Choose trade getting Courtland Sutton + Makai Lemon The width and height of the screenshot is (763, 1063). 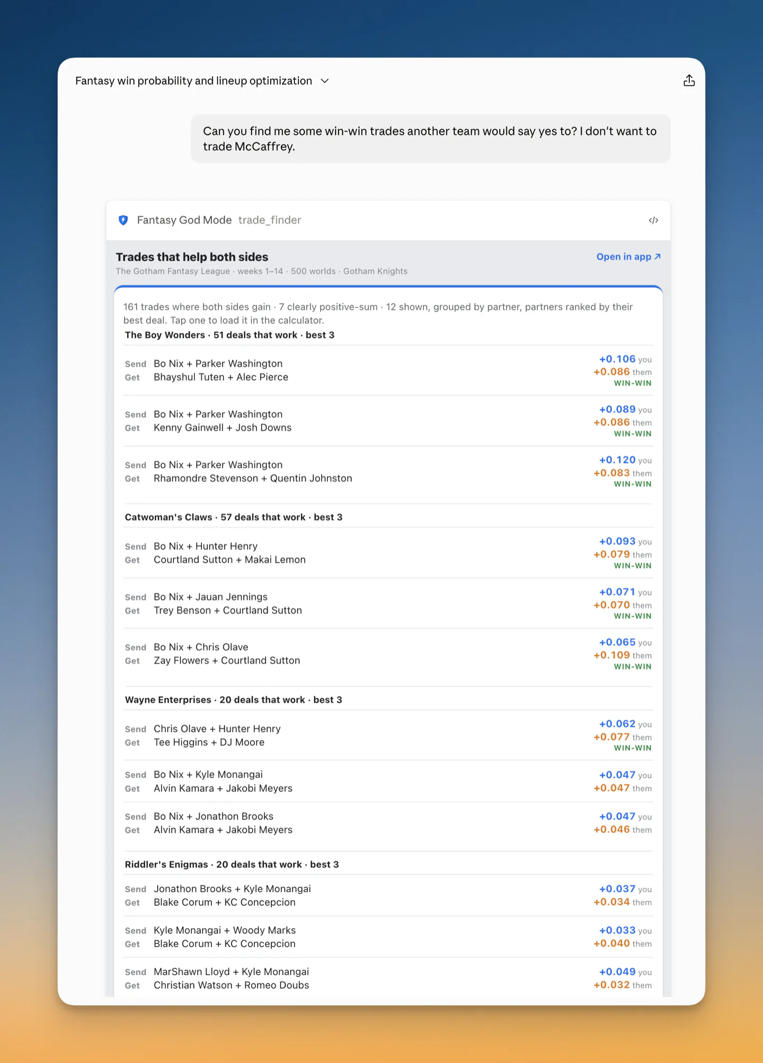(388, 553)
